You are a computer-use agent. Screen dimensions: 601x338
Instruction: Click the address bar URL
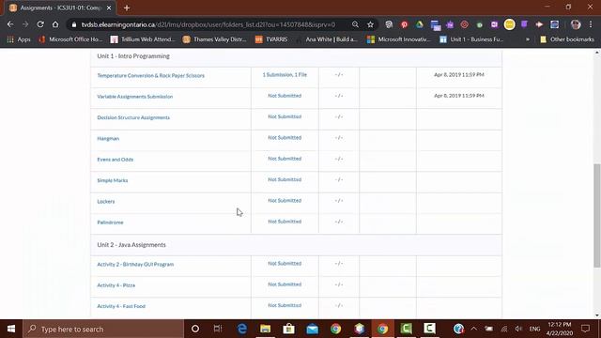pos(208,24)
